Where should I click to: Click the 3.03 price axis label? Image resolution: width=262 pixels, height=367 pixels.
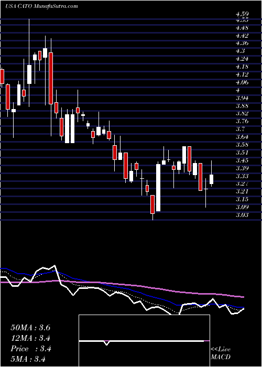(242, 215)
